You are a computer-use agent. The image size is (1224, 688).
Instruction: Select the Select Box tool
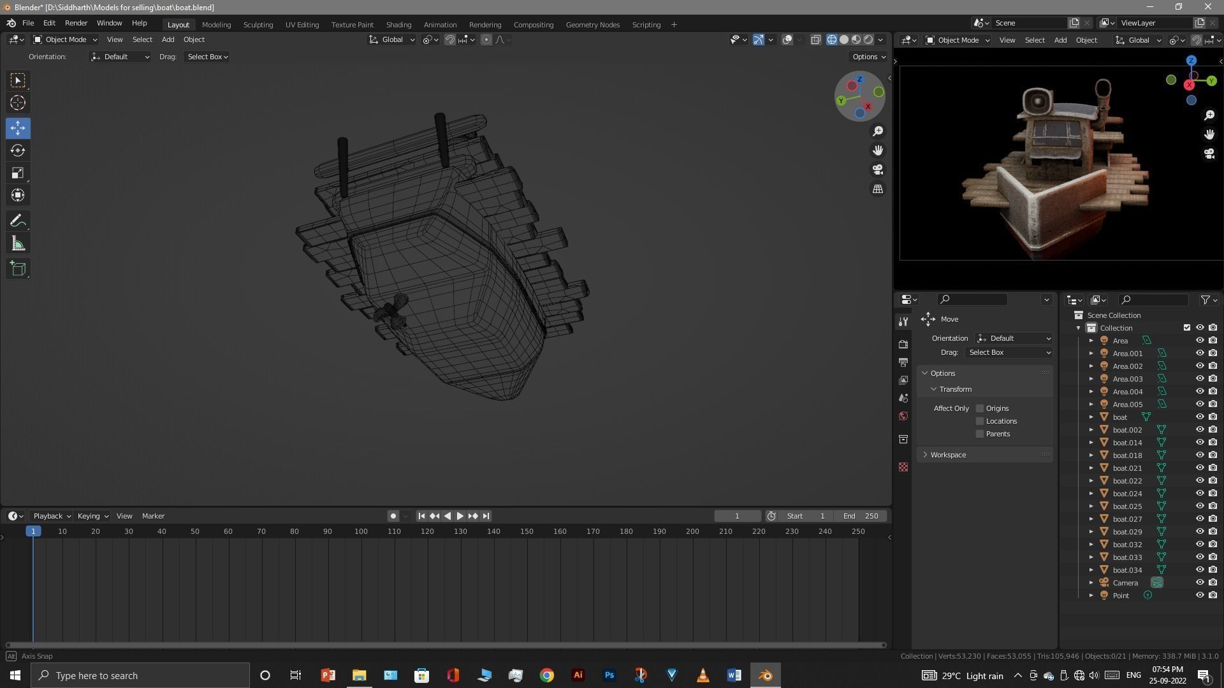coord(18,80)
